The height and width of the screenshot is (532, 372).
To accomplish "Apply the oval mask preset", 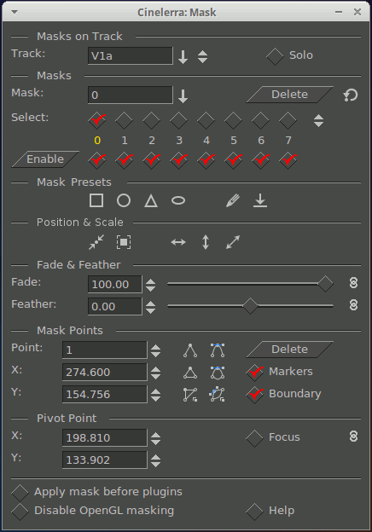I will tap(178, 200).
